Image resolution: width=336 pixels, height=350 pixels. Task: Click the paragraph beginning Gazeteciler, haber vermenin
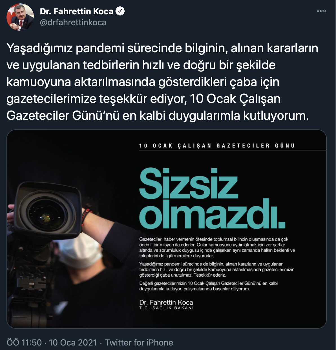[x=217, y=248]
